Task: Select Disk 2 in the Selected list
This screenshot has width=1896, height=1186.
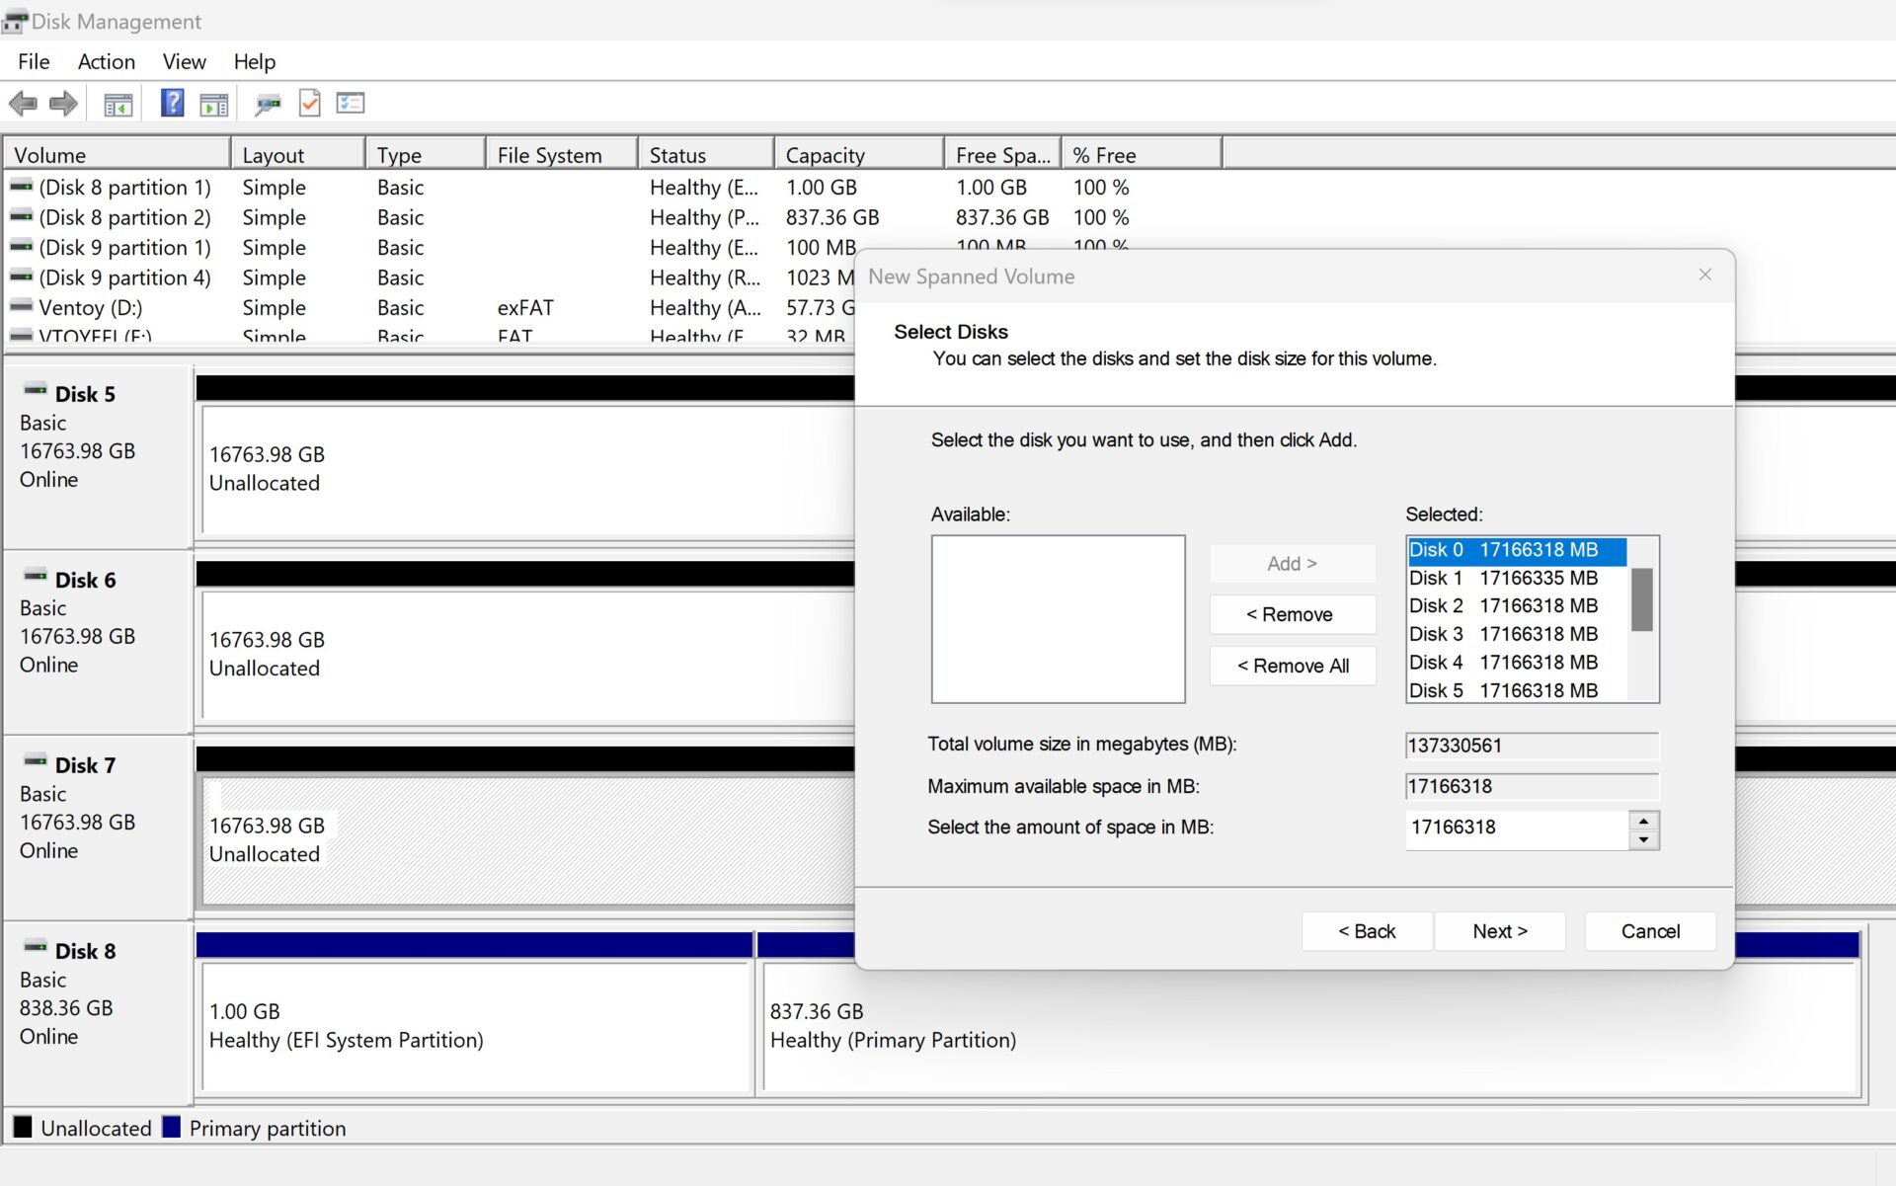Action: coord(1503,605)
